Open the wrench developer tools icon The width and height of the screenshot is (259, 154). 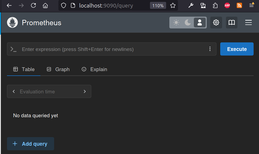pos(191,6)
